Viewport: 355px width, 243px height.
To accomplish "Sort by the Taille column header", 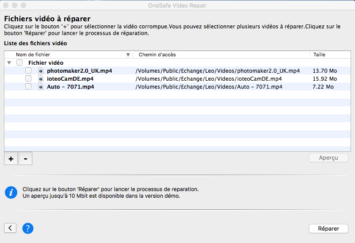I will click(319, 55).
